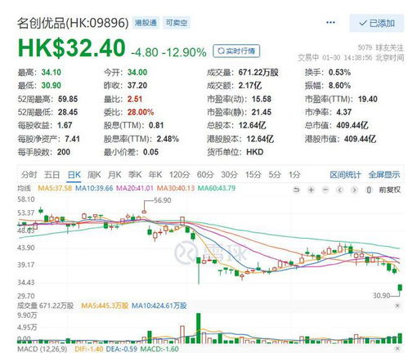Switch to the 15分 interval tab
Viewport: 408px width, 353px height.
coord(253,175)
